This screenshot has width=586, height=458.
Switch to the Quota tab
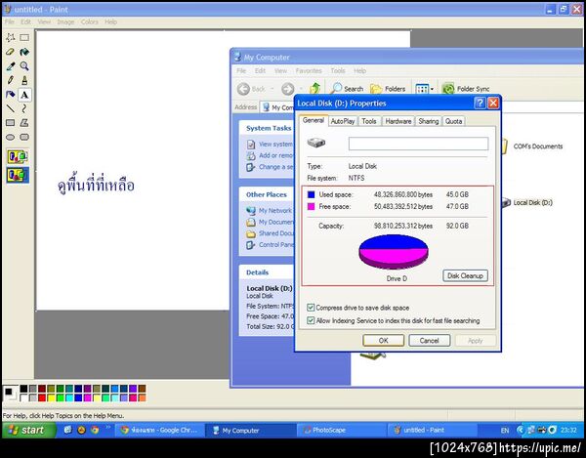[x=454, y=121]
